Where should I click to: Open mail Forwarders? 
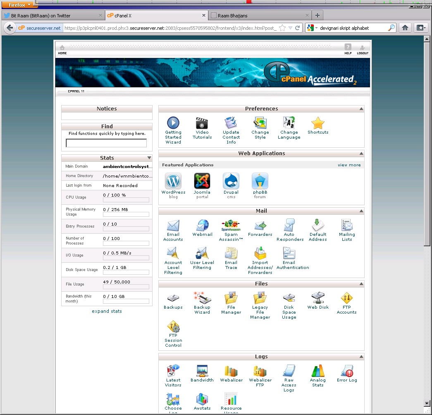(x=260, y=228)
